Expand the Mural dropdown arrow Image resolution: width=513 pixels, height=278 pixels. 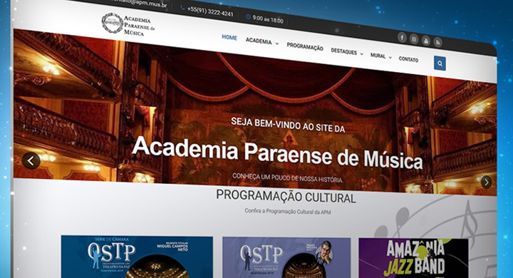click(x=390, y=57)
